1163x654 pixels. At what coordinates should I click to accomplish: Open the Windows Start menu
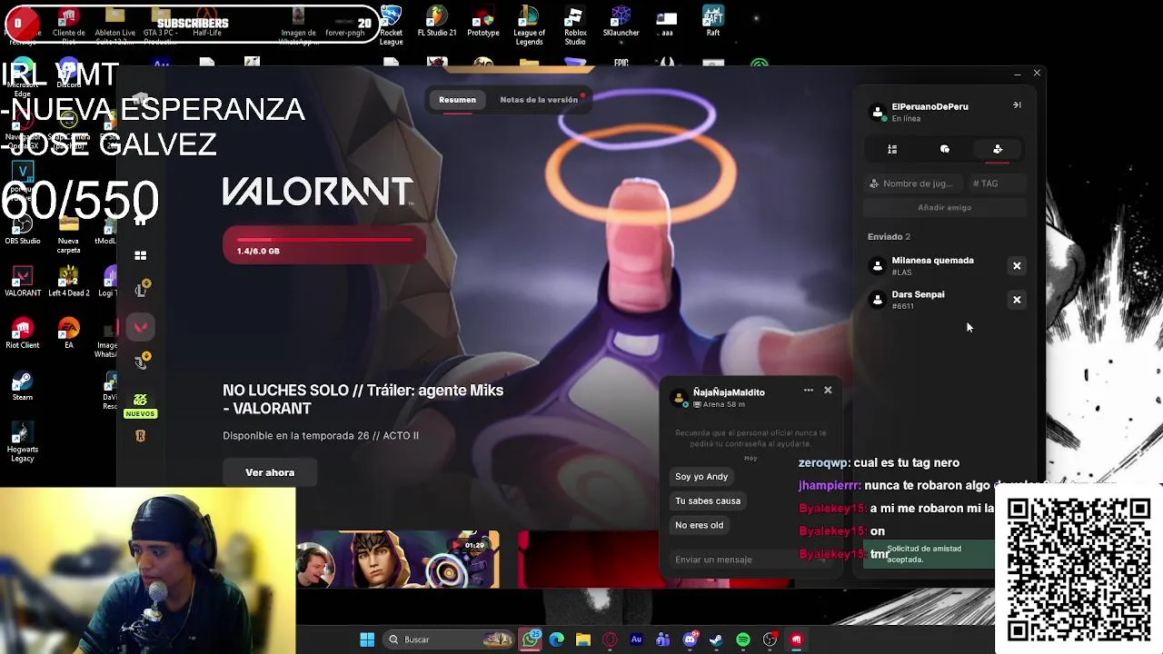367,639
